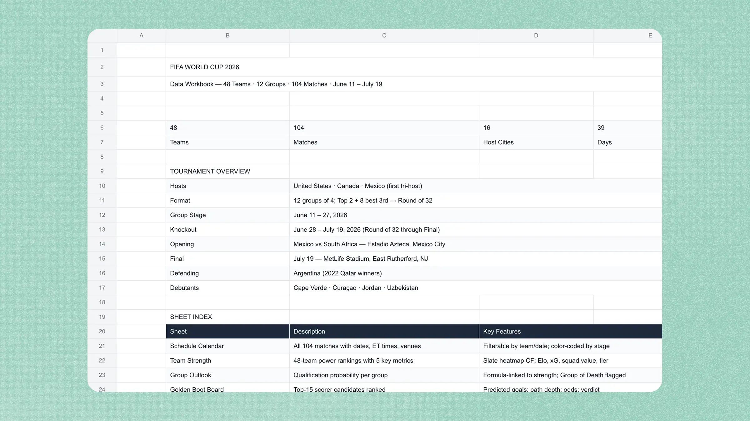Select the '12 groups of 4' format cell
Viewport: 750px width, 421px height.
pos(476,201)
